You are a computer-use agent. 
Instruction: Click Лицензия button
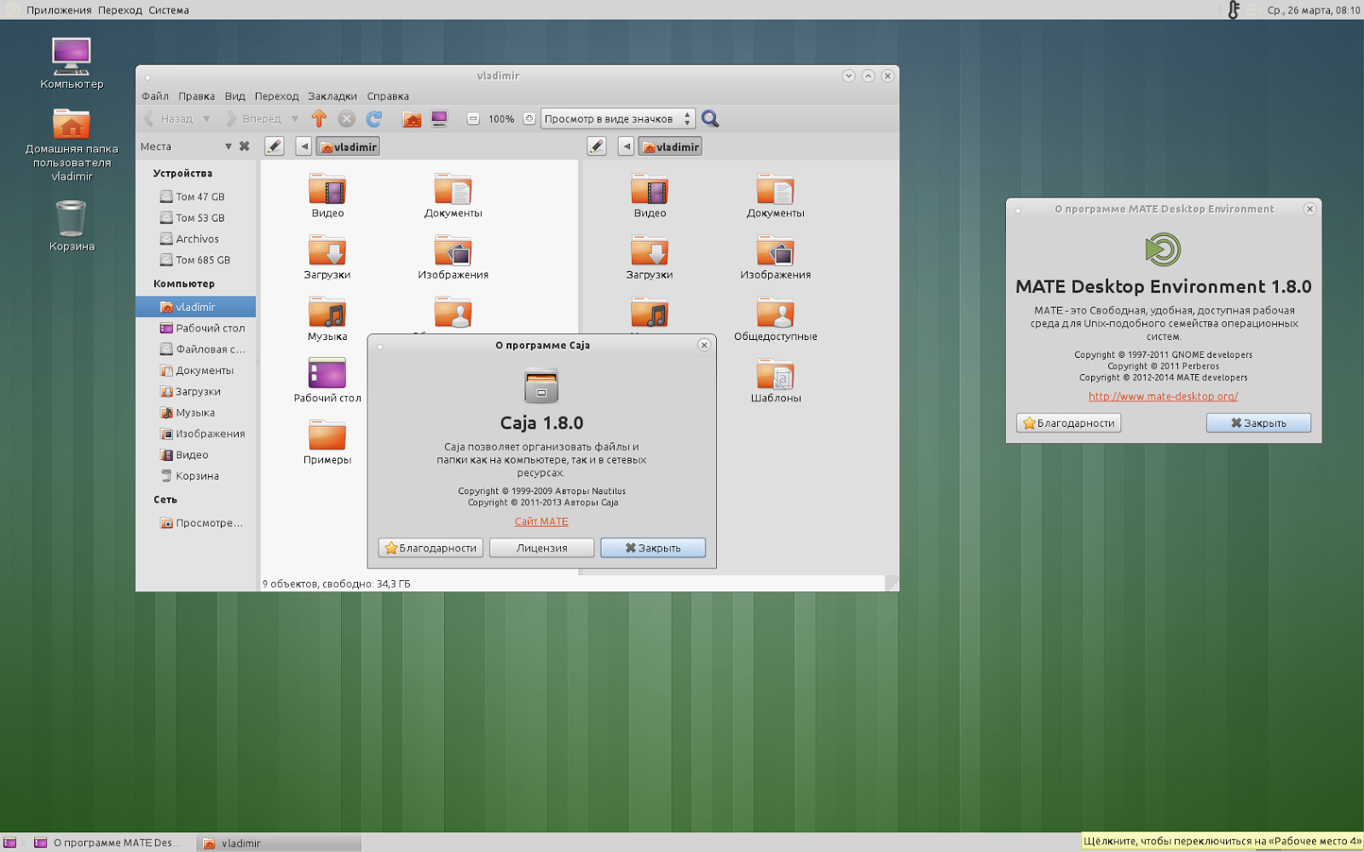click(x=541, y=548)
